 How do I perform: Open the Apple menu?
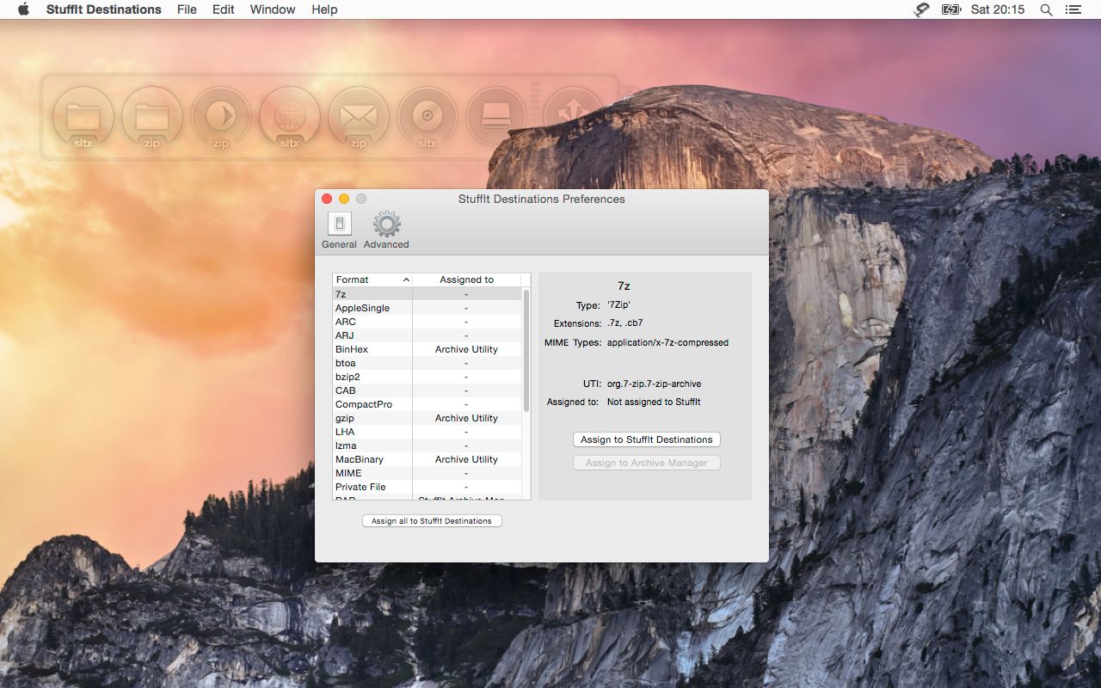click(x=23, y=9)
